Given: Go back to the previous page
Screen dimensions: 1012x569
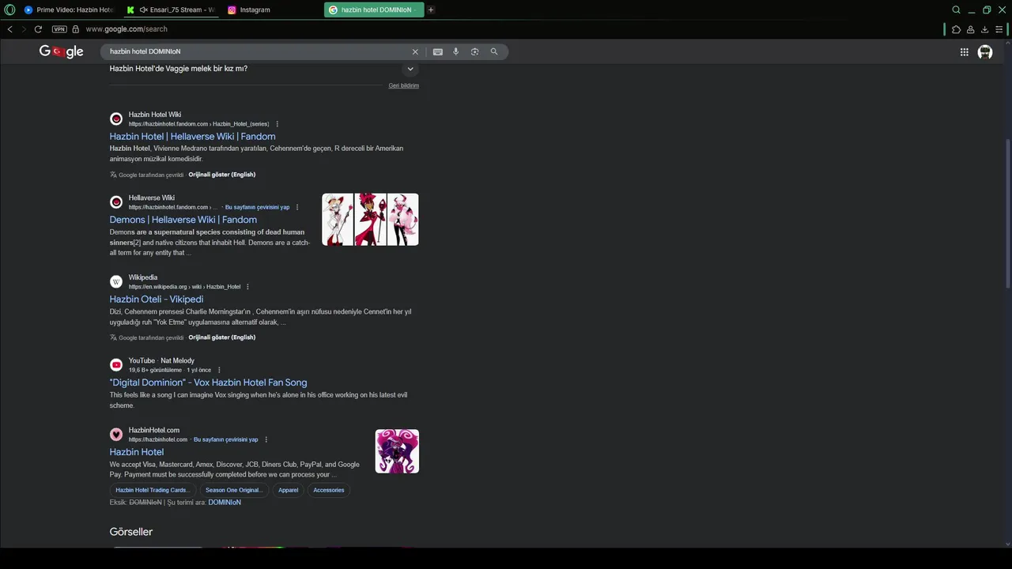Looking at the screenshot, I should click(9, 29).
